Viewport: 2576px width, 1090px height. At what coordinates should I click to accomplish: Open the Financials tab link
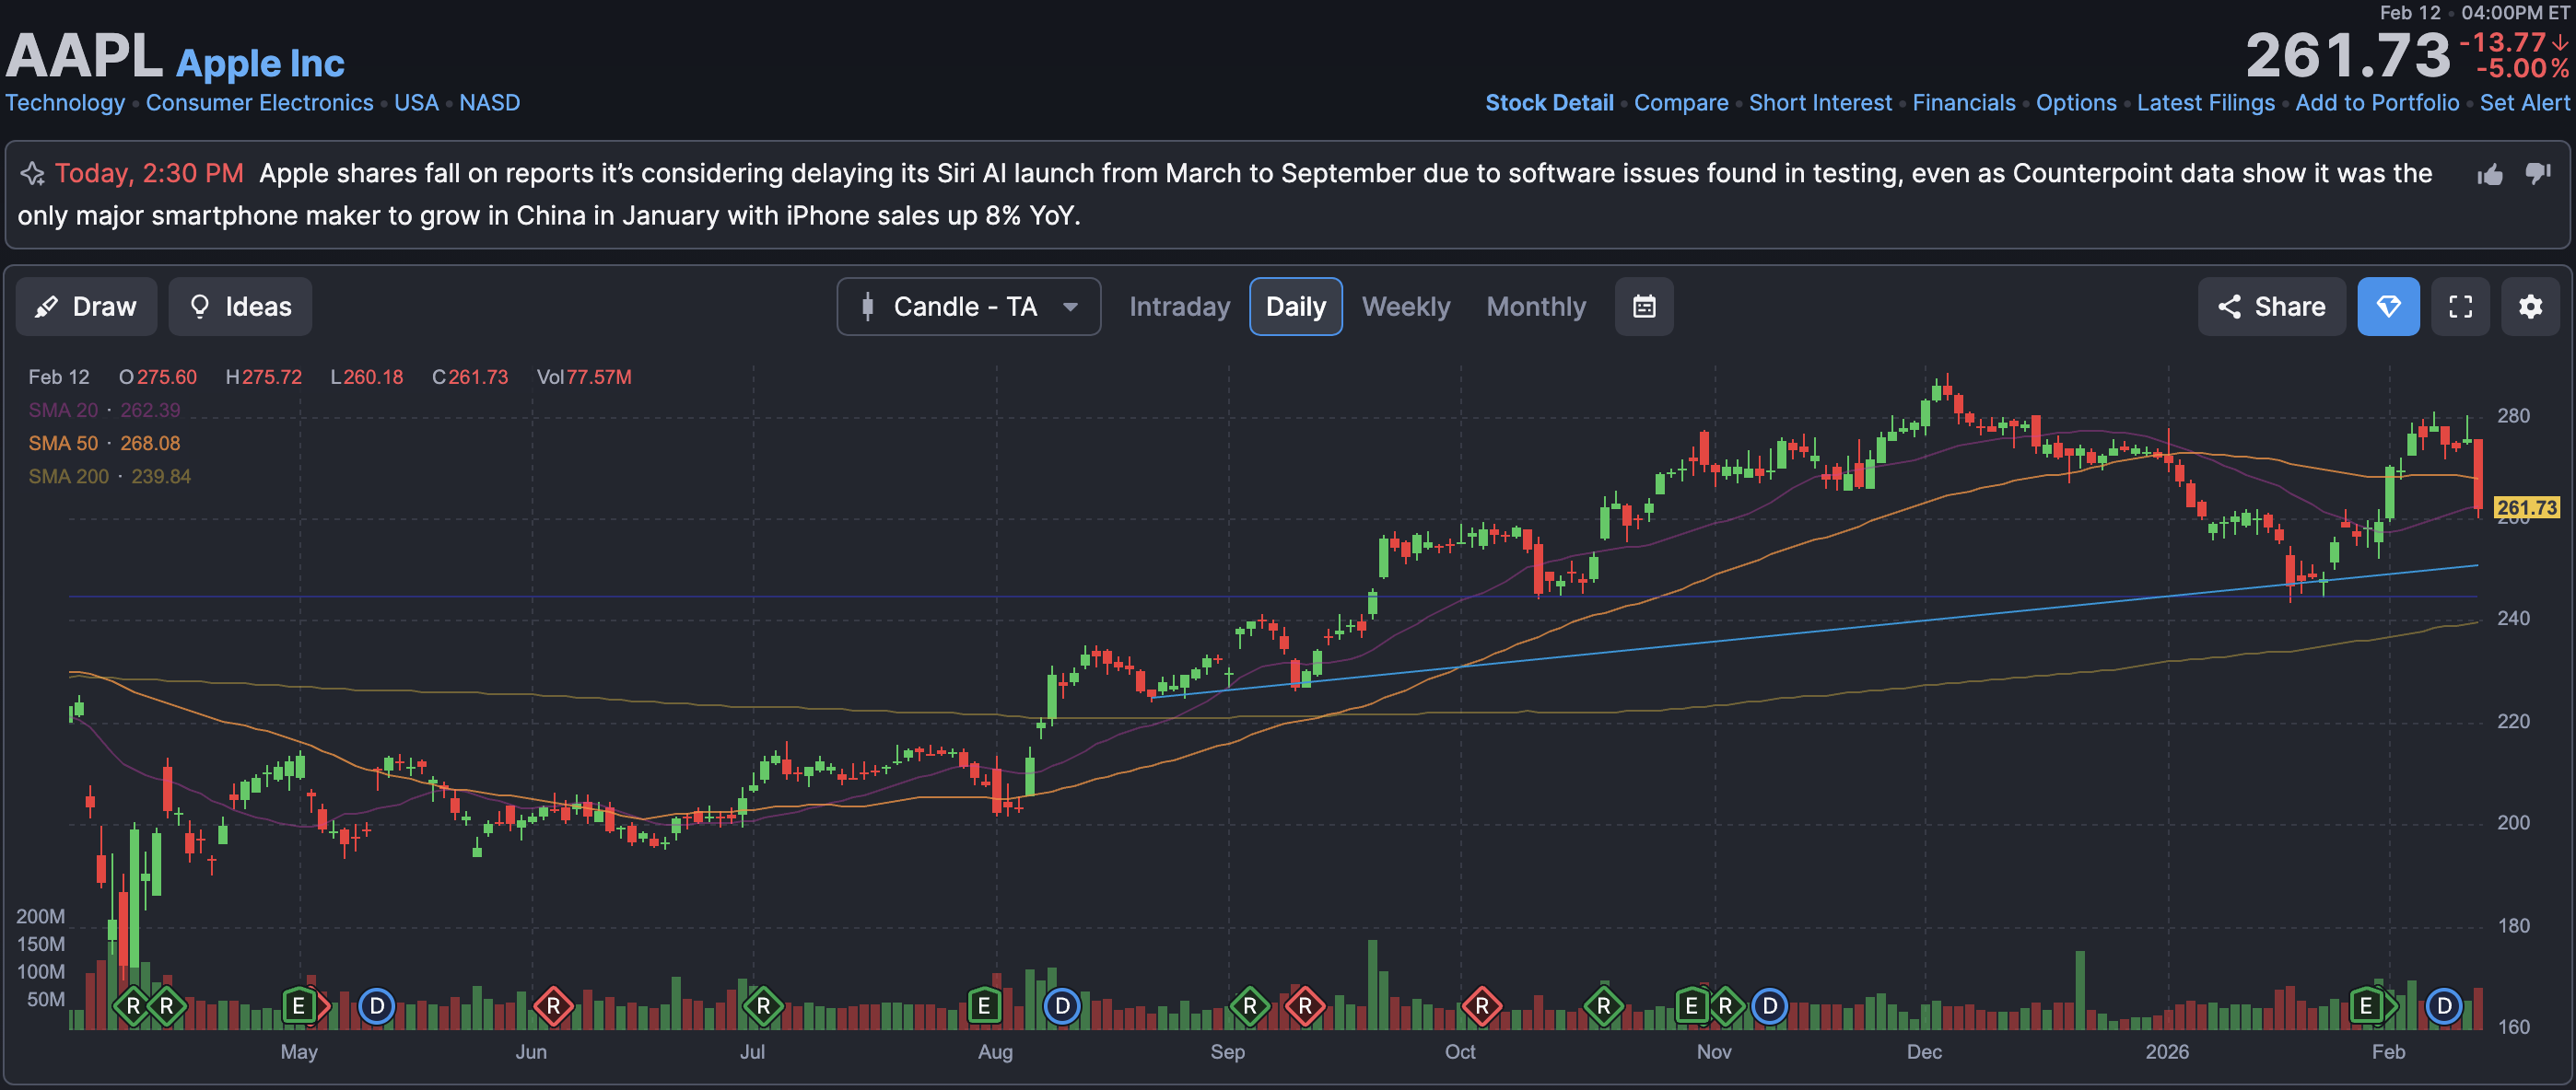[1963, 103]
